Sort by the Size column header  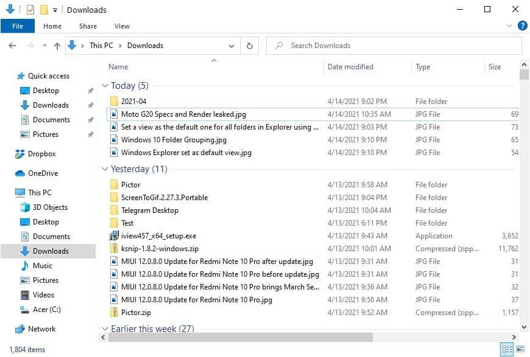tap(495, 67)
